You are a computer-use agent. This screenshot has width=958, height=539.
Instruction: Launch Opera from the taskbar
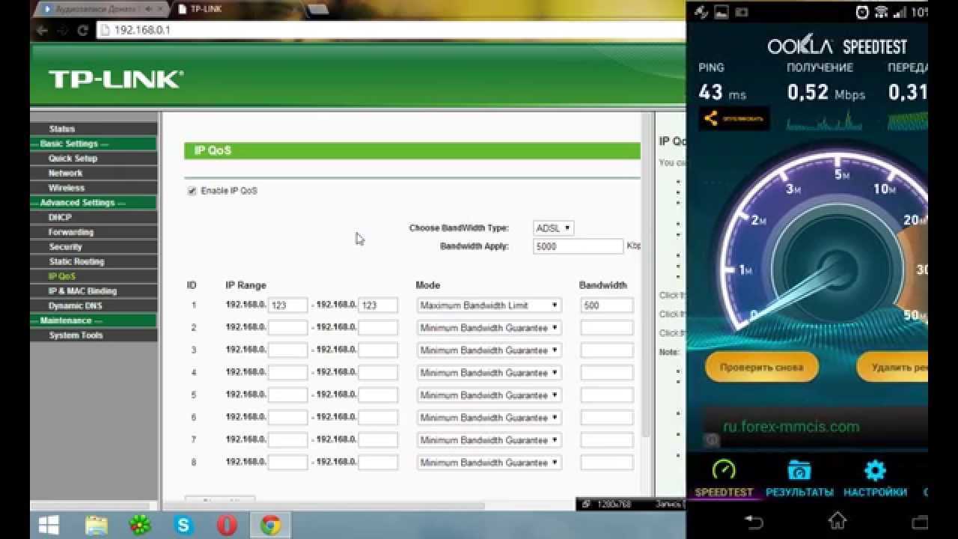227,525
